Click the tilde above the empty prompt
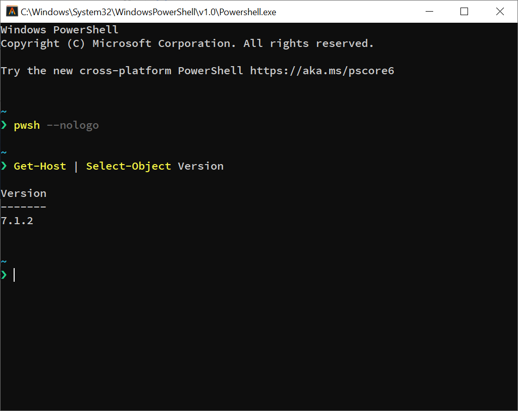 click(4, 261)
